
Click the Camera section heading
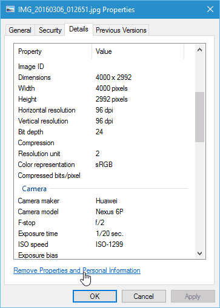(x=35, y=189)
